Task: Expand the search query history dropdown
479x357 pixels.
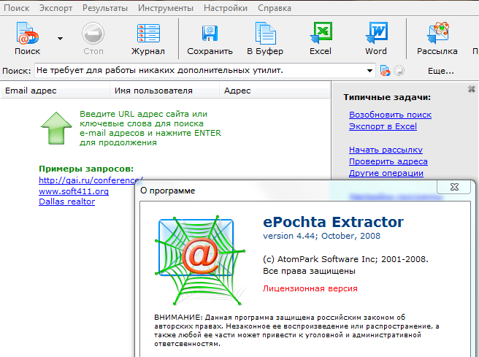Action: coord(369,71)
